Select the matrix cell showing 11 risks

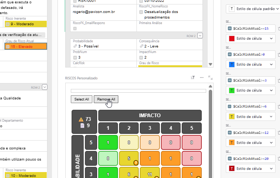[x=151, y=174]
